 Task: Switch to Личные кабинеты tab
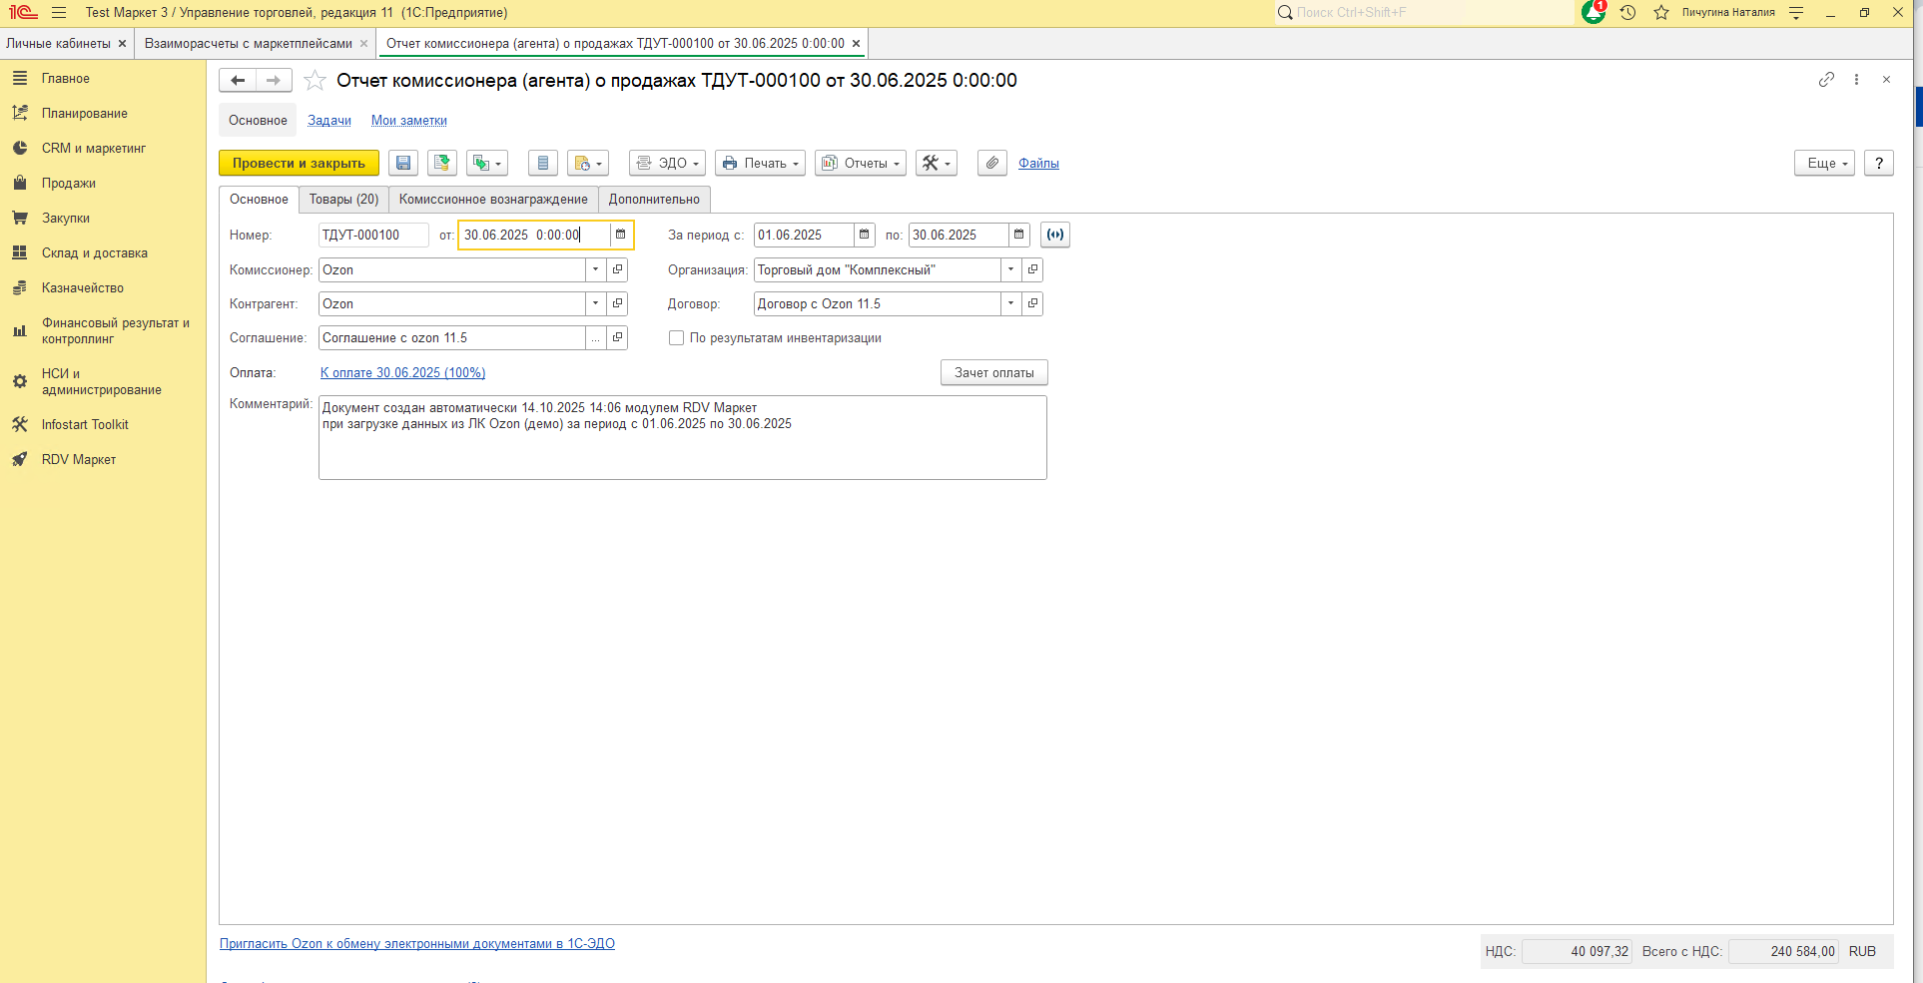coord(58,44)
